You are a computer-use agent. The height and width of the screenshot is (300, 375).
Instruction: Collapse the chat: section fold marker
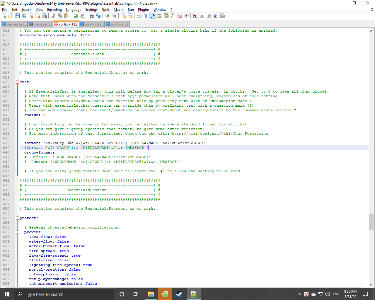click(17, 82)
